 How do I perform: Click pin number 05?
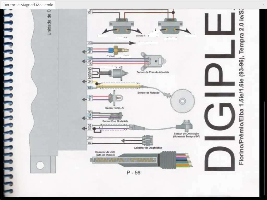pos(90,88)
